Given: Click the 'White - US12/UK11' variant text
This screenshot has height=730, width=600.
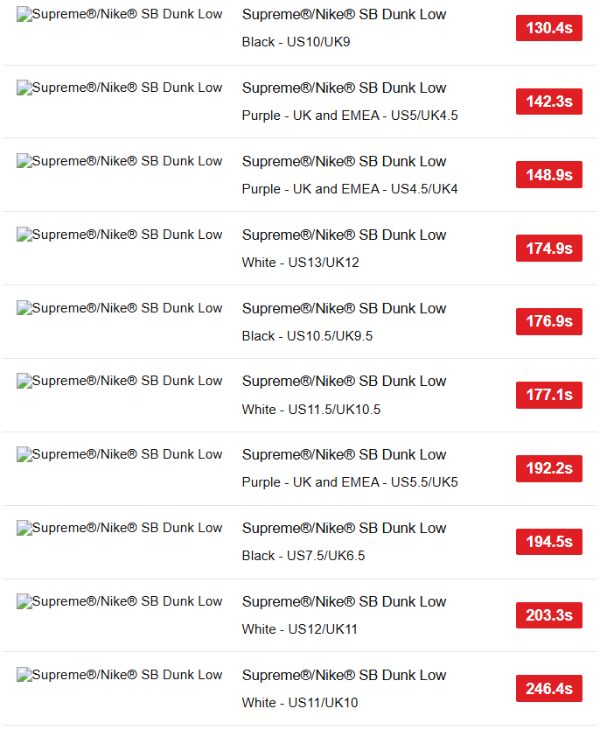Looking at the screenshot, I should tap(300, 629).
